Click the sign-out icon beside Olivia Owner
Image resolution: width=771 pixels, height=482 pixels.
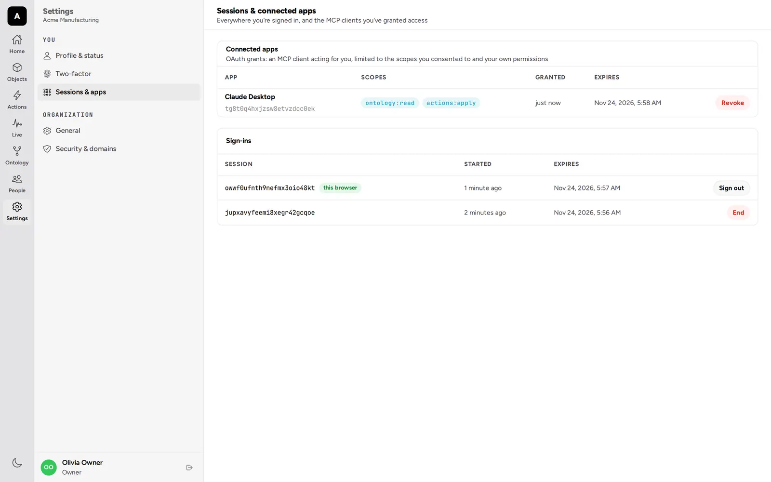[189, 468]
